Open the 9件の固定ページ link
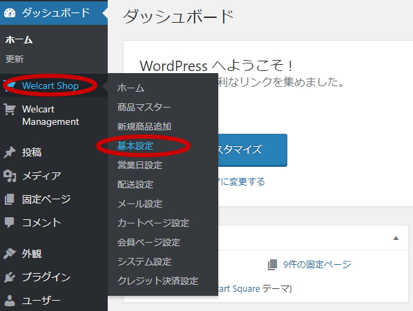Image resolution: width=413 pixels, height=311 pixels. pyautogui.click(x=317, y=264)
